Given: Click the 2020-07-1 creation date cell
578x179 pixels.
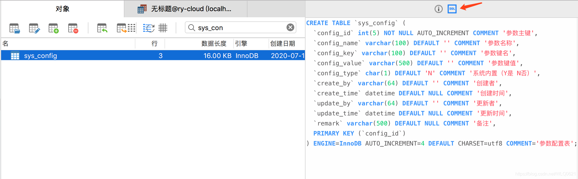Looking at the screenshot, I should (288, 56).
